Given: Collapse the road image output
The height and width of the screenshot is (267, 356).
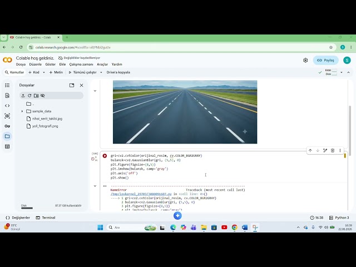Looking at the screenshot, I should [95, 91].
